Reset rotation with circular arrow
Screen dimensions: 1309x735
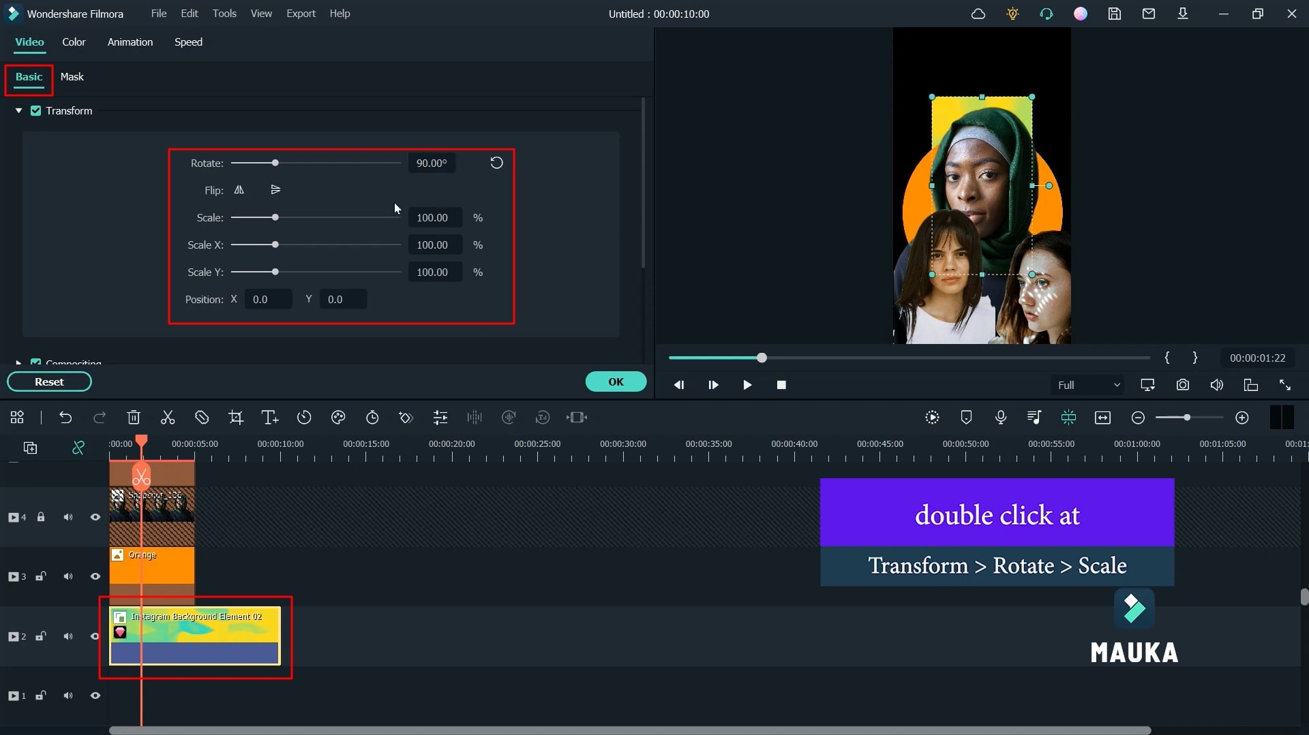[x=496, y=163]
